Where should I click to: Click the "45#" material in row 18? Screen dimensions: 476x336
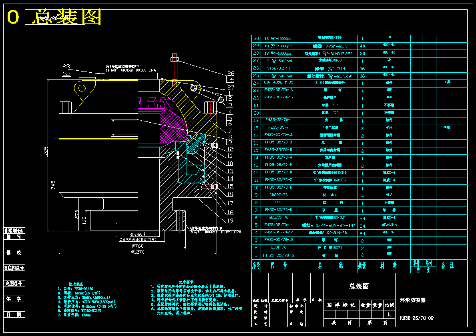(389, 127)
